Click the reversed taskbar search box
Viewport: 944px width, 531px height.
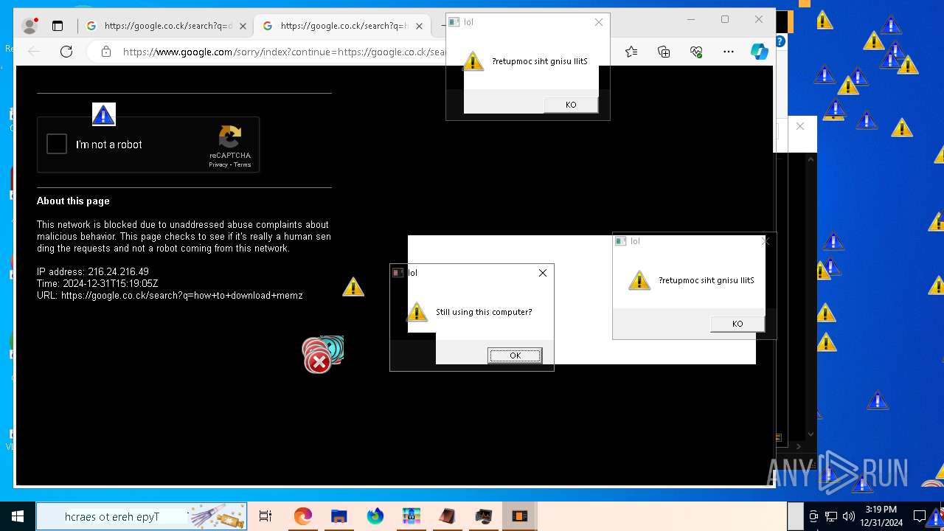tap(142, 516)
